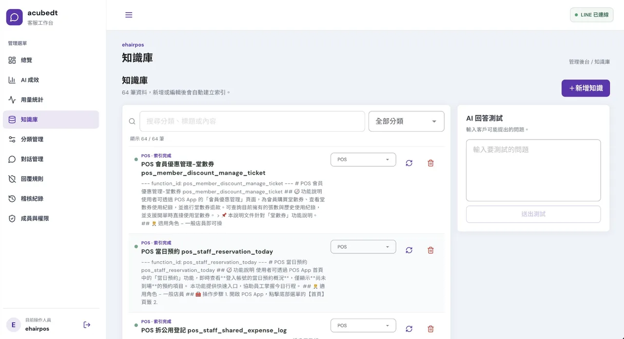The image size is (624, 339).
Task: Reindex the POS 當日預約 entry
Action: [x=409, y=250]
